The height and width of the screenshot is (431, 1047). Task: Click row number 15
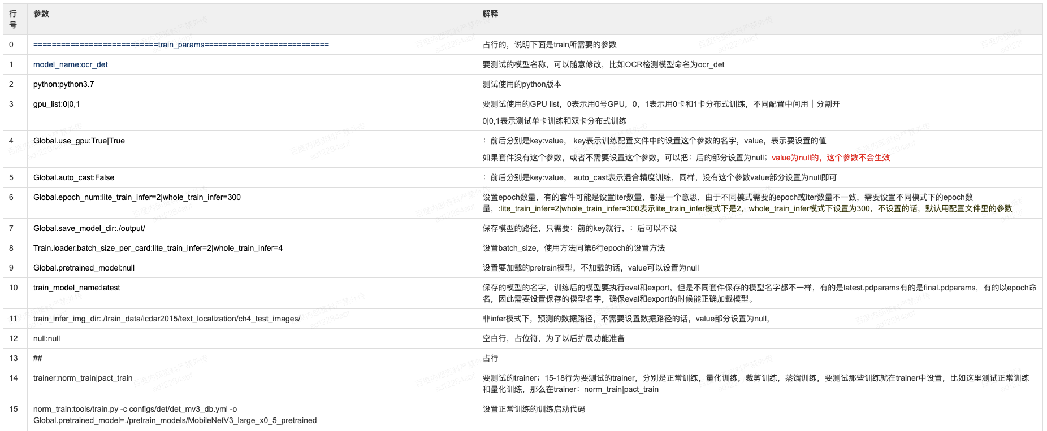point(14,409)
